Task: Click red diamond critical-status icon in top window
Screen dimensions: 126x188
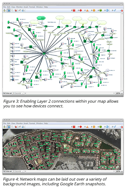Action: pyautogui.click(x=81, y=10)
